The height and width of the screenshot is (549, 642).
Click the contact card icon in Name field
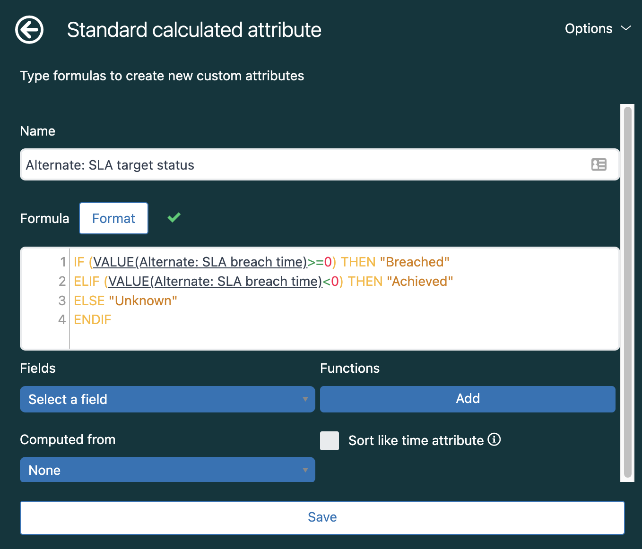tap(599, 164)
